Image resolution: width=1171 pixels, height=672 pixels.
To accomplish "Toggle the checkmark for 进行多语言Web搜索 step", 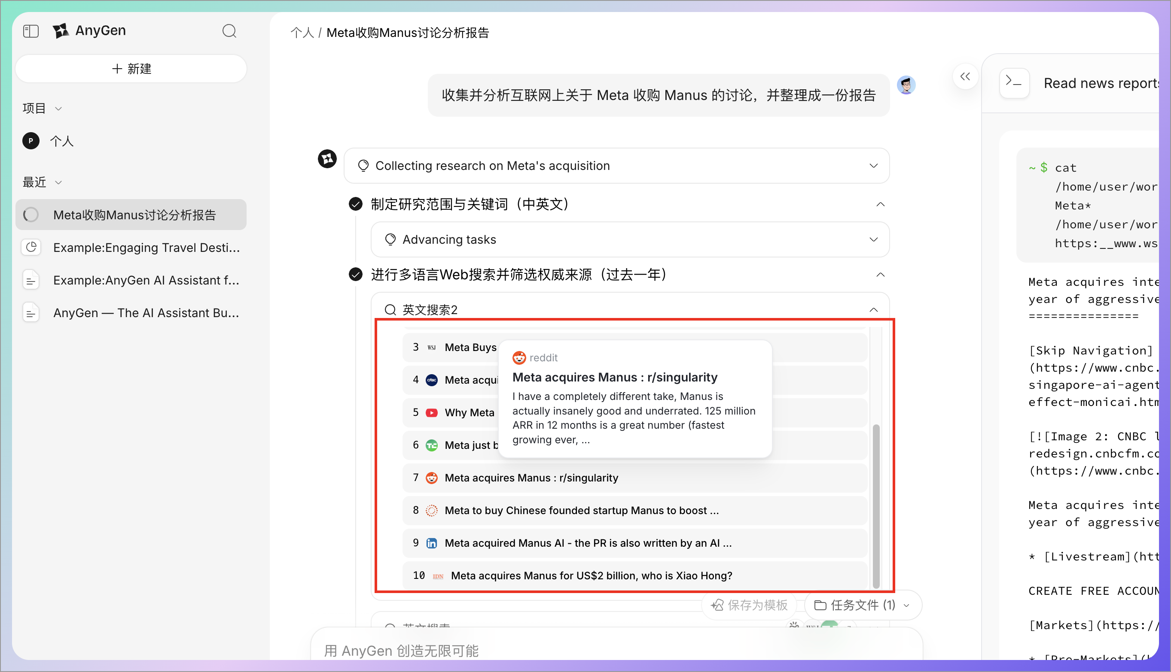I will click(x=355, y=275).
